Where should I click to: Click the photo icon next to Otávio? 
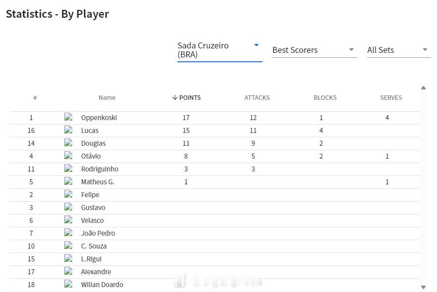pos(68,156)
